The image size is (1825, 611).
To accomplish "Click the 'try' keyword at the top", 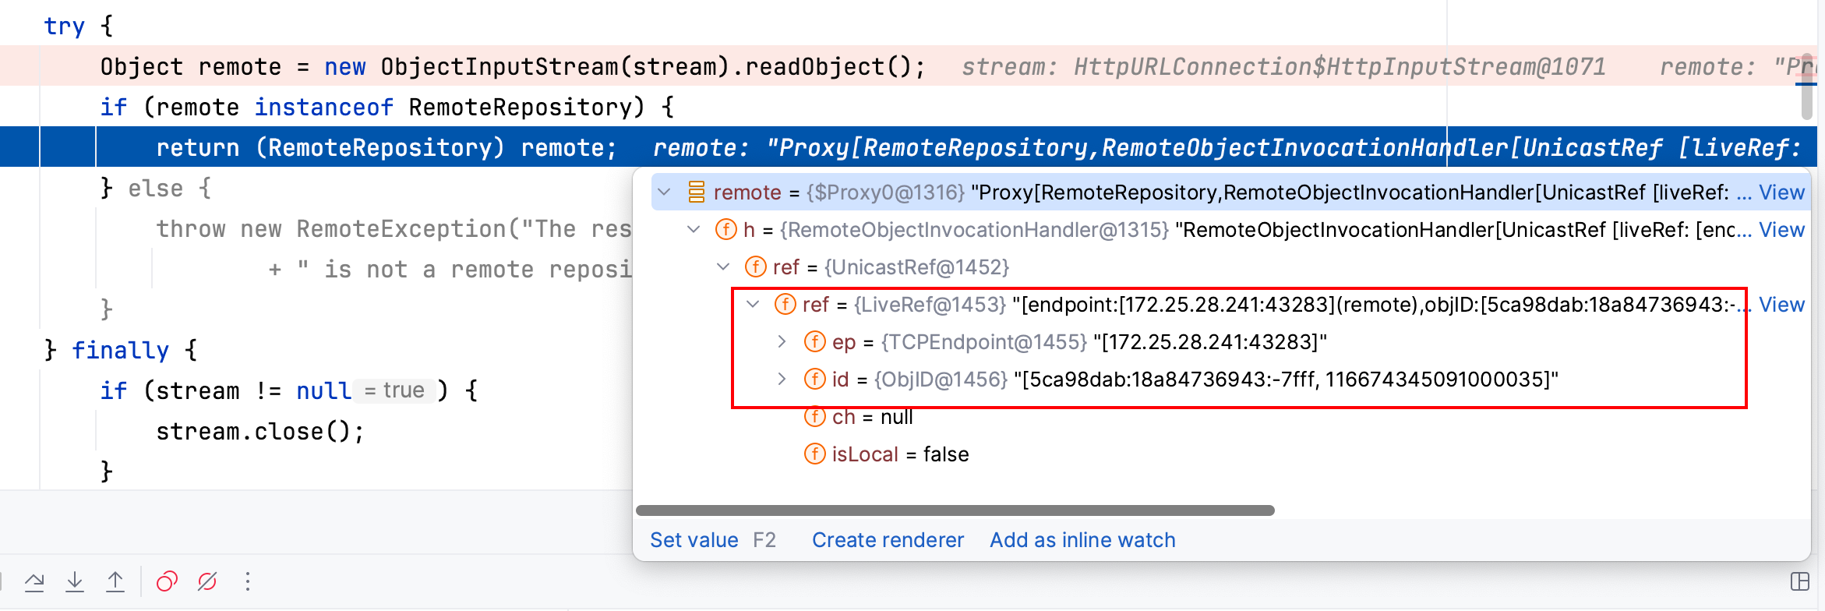I will pos(64,26).
